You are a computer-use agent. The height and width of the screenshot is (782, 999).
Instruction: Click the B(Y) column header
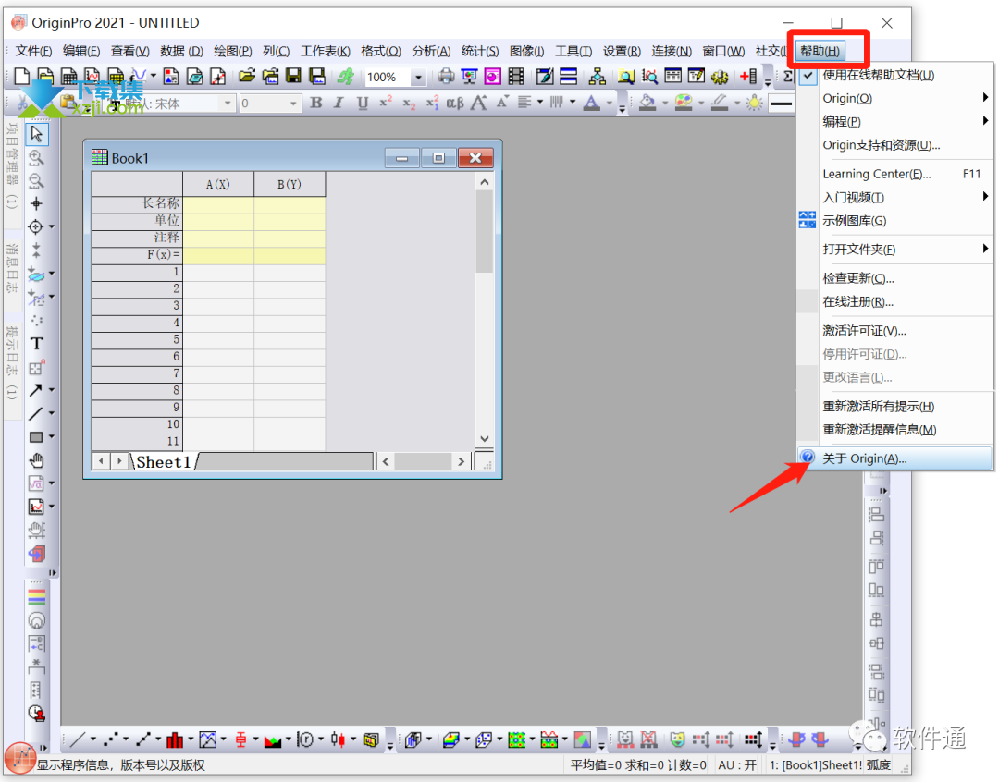pos(290,184)
